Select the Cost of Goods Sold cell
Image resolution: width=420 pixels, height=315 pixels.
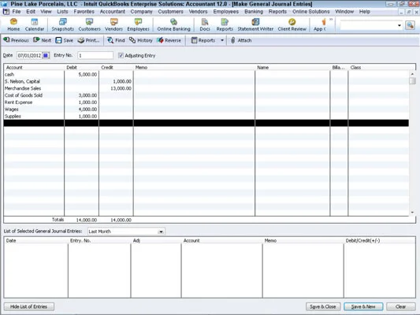tap(34, 95)
